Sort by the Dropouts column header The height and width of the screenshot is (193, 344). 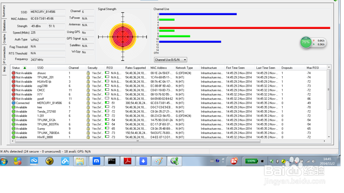292,68
